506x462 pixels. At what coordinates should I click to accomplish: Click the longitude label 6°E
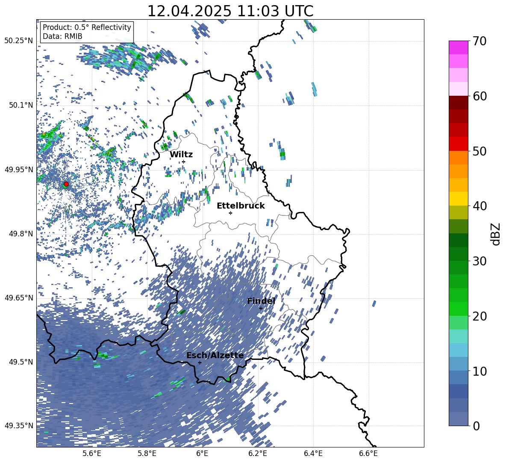202,453
